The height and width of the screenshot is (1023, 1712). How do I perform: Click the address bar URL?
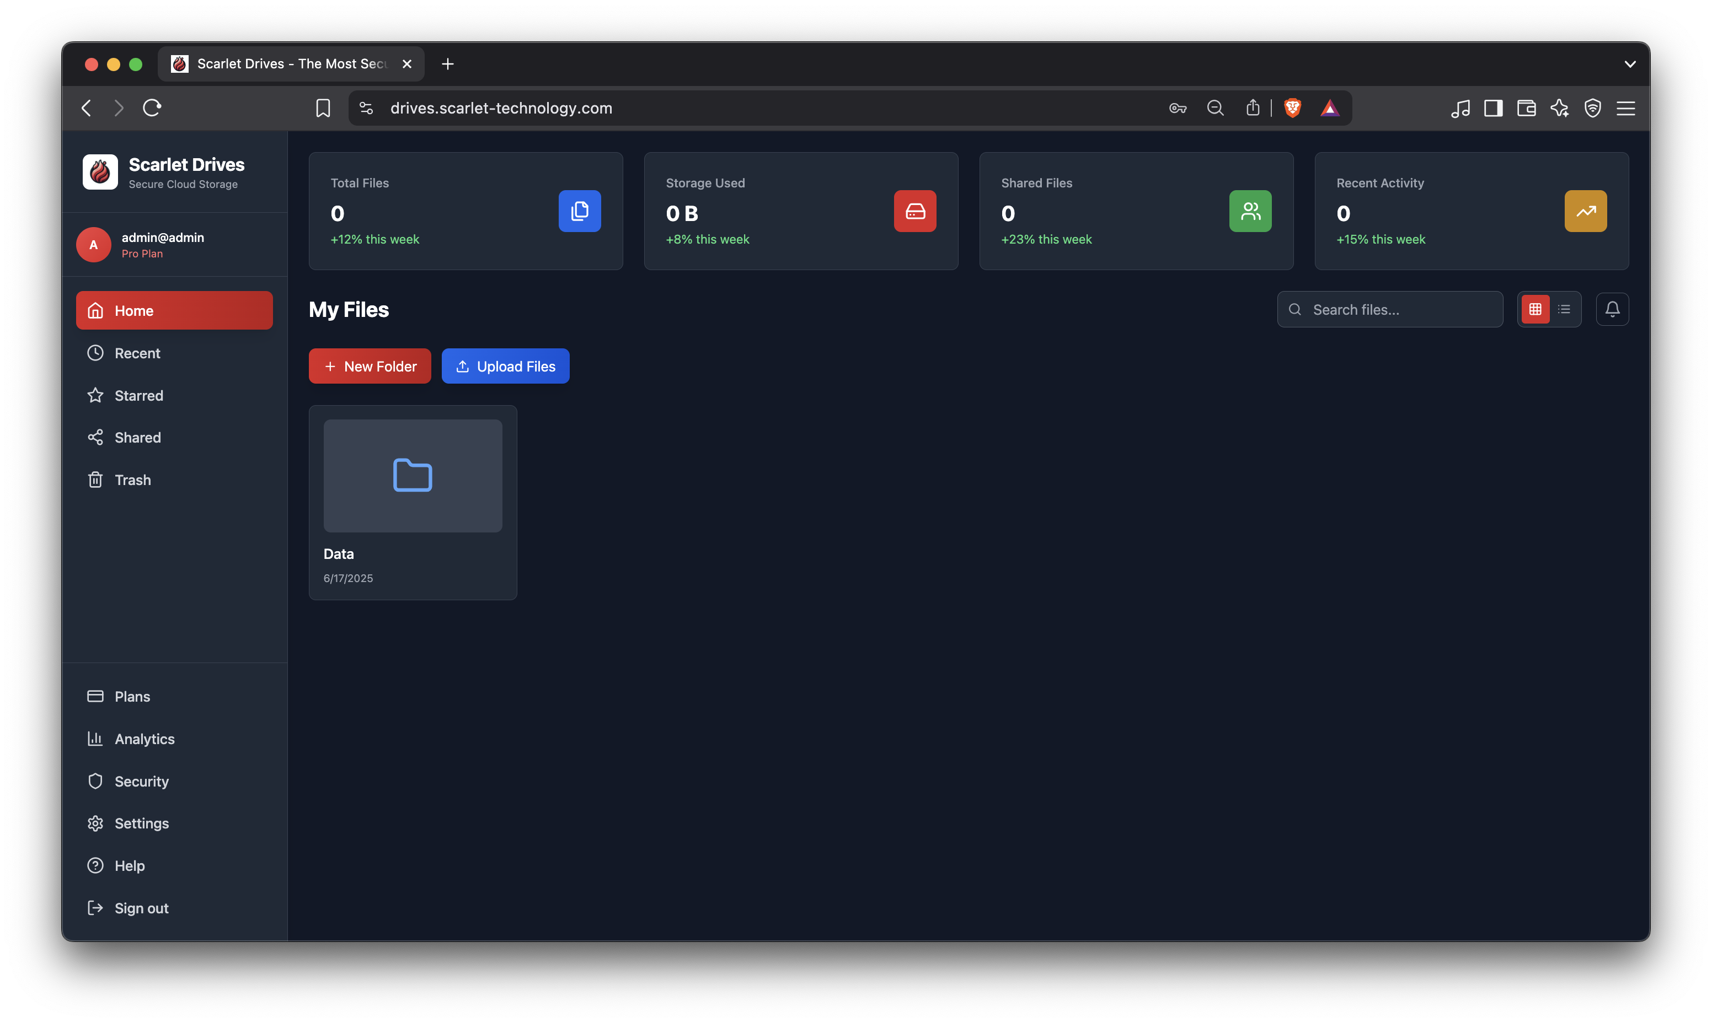click(x=501, y=108)
